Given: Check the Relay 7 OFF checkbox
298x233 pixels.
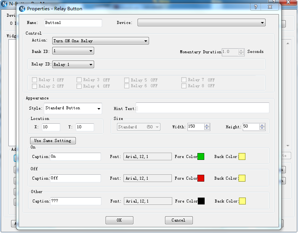Looking at the screenshot, I should pos(184,80).
